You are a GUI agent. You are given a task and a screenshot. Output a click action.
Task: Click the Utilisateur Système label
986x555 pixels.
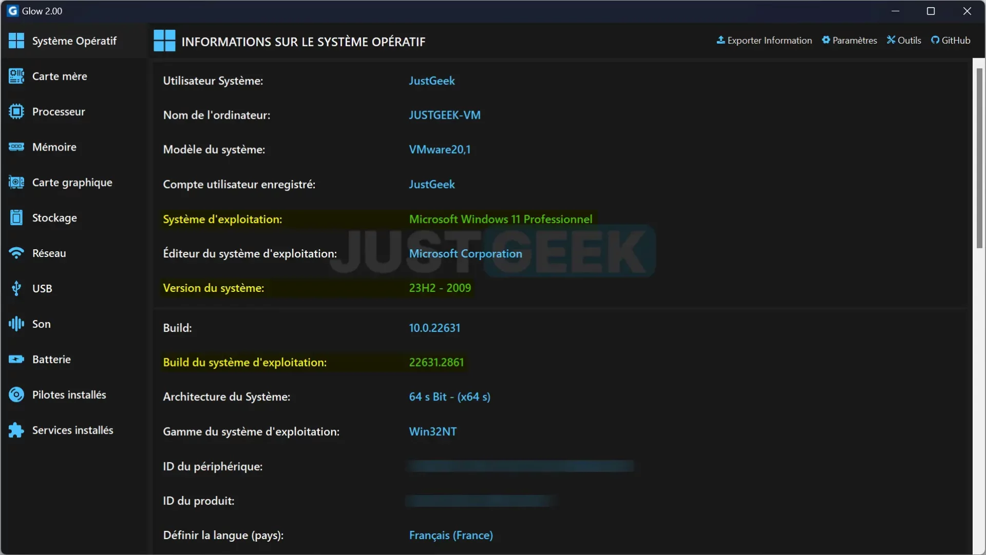[213, 81]
